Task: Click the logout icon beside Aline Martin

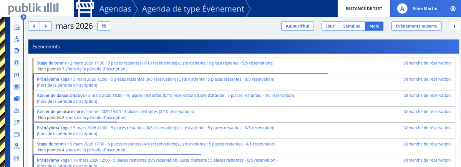Action: point(453,8)
